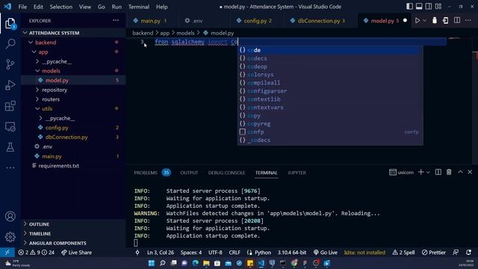Collapse the ATTENDANCE SYSTEM root folder
478x269 pixels.
(x=54, y=33)
